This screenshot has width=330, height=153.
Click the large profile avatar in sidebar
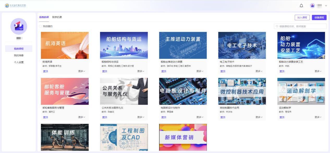[19, 26]
